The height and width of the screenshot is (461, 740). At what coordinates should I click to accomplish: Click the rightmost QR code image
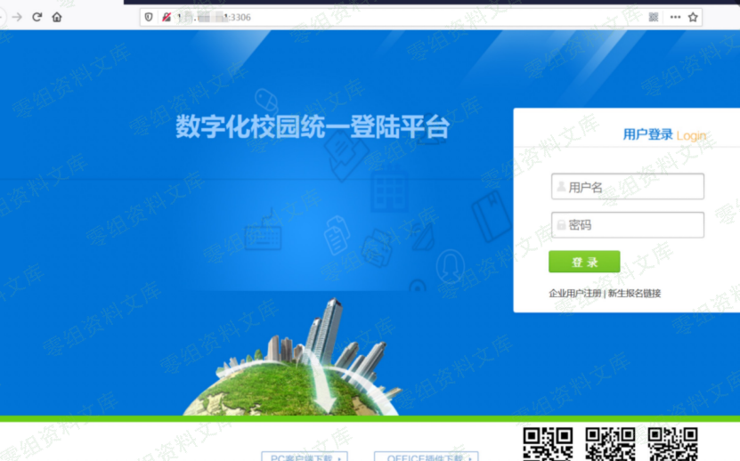pyautogui.click(x=672, y=444)
